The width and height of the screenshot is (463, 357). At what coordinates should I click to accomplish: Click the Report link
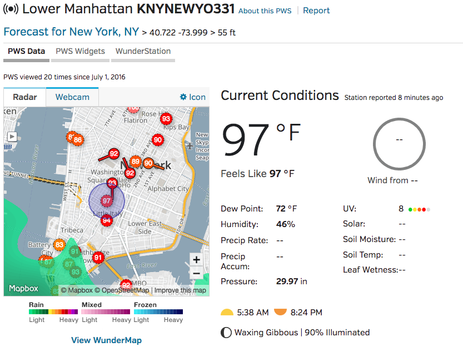(x=316, y=11)
